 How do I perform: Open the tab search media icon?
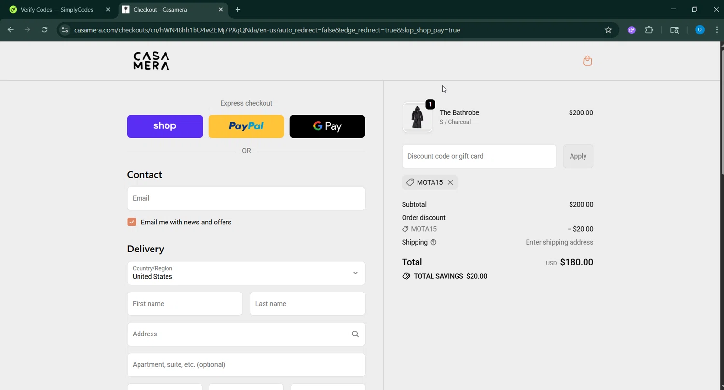click(x=675, y=30)
